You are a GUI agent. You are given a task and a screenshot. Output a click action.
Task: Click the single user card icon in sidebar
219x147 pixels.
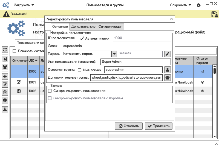[x=5, y=59]
